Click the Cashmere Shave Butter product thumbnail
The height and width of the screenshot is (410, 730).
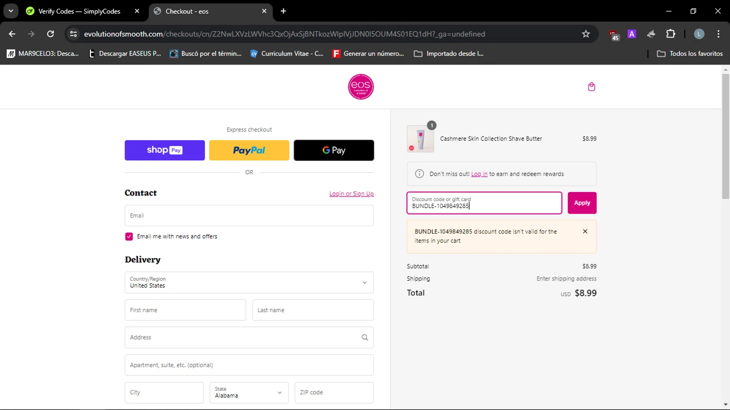pyautogui.click(x=420, y=139)
